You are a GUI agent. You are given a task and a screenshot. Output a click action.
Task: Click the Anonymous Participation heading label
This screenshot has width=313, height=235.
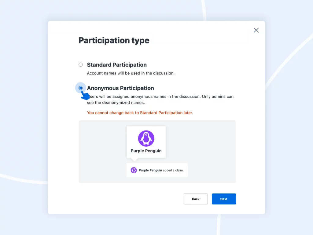tap(120, 88)
